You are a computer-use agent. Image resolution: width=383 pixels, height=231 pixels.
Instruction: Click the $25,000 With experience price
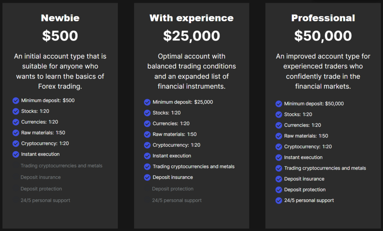[191, 36]
